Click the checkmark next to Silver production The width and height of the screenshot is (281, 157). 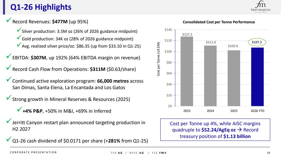coord(19,30)
